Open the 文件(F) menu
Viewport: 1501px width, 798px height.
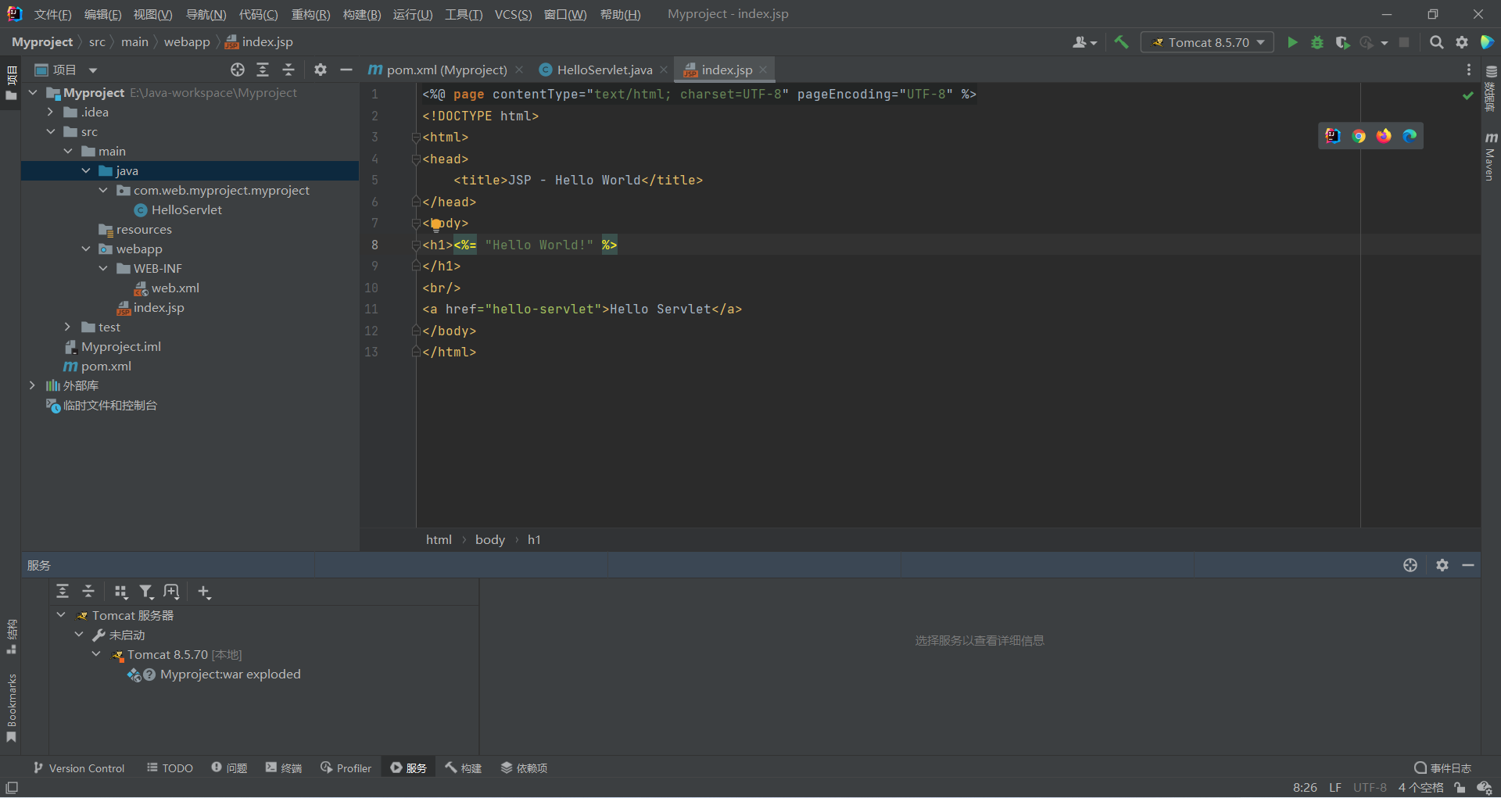tap(53, 14)
